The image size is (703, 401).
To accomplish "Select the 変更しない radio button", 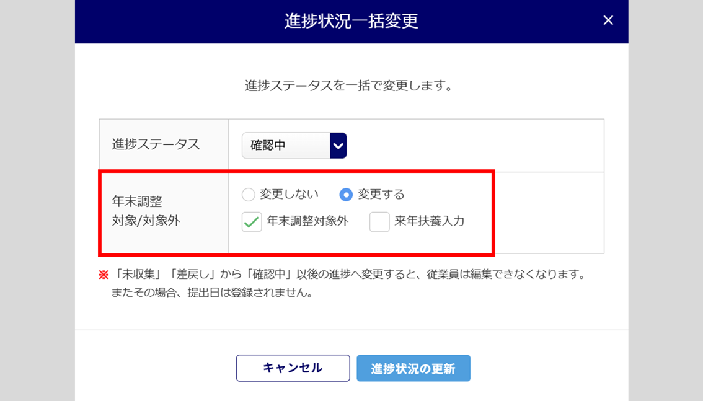I will click(249, 195).
